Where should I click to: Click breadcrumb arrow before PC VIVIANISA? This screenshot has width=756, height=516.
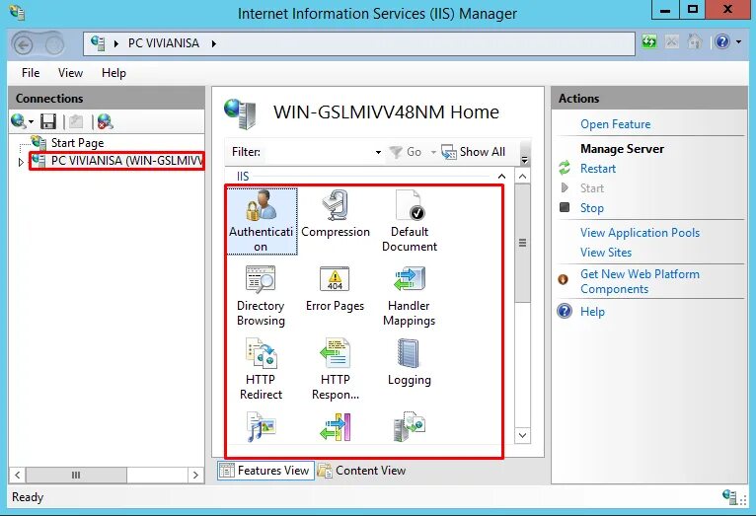click(116, 43)
